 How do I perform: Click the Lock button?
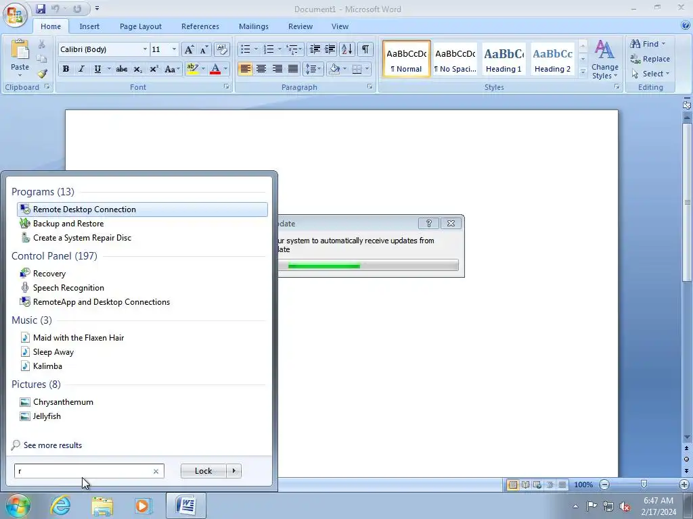pyautogui.click(x=203, y=471)
